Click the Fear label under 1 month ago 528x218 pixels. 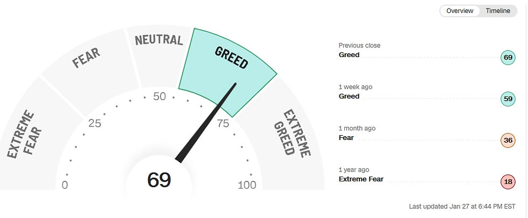[346, 138]
